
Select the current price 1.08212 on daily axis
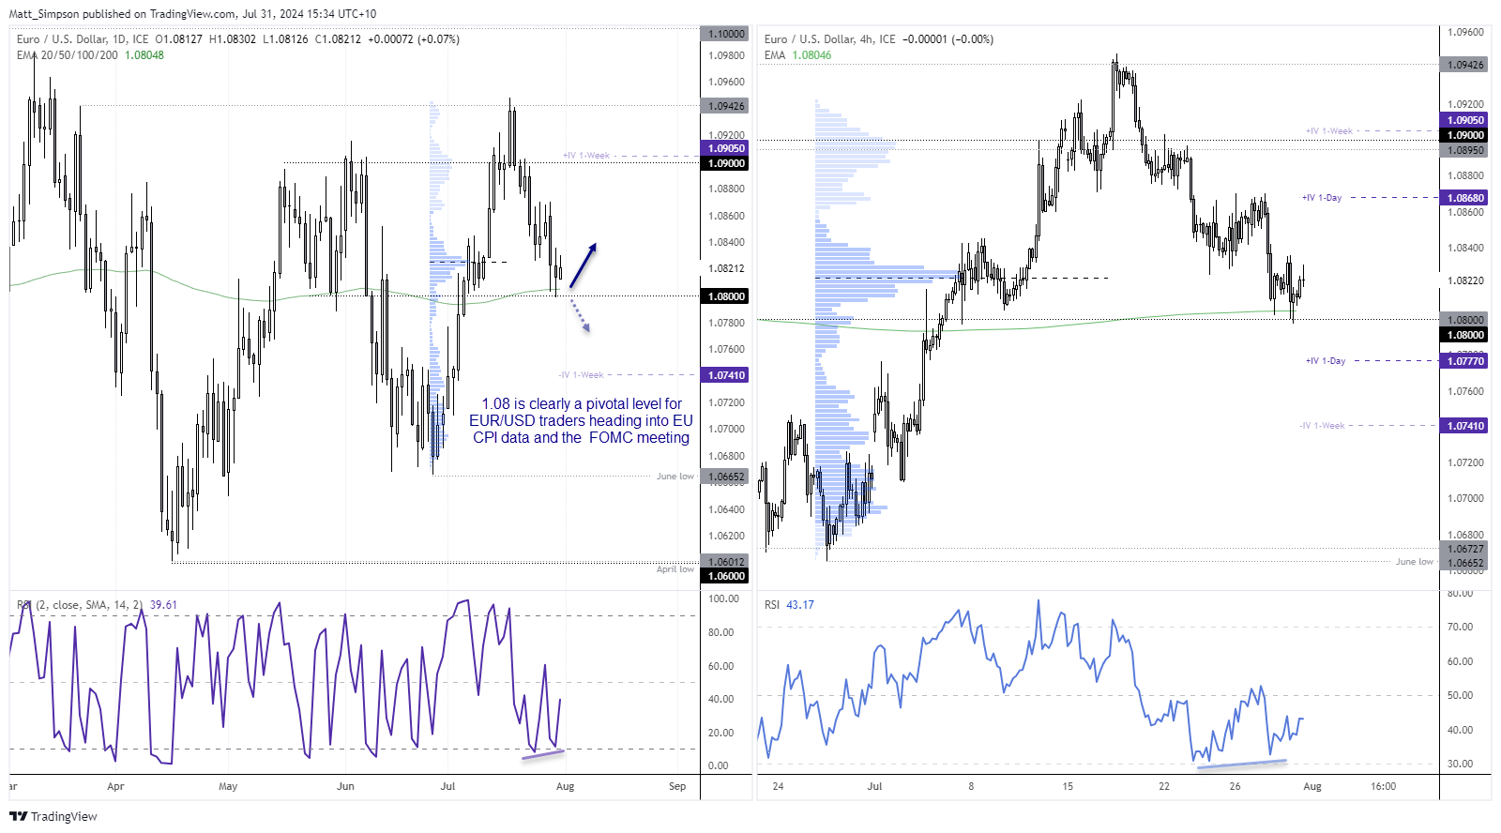pos(725,268)
